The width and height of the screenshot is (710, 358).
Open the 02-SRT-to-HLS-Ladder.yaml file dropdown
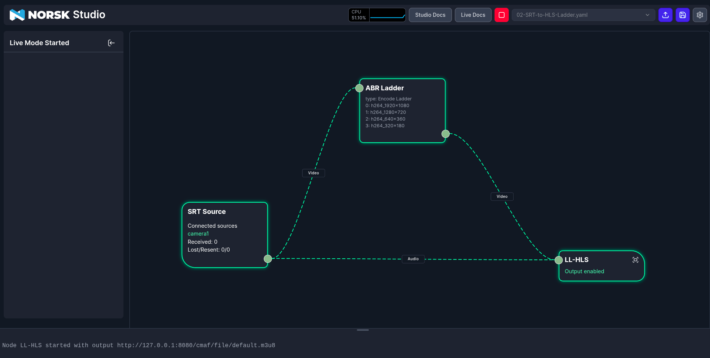pos(583,15)
